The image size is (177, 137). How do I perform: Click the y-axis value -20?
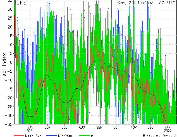(x=9, y=98)
